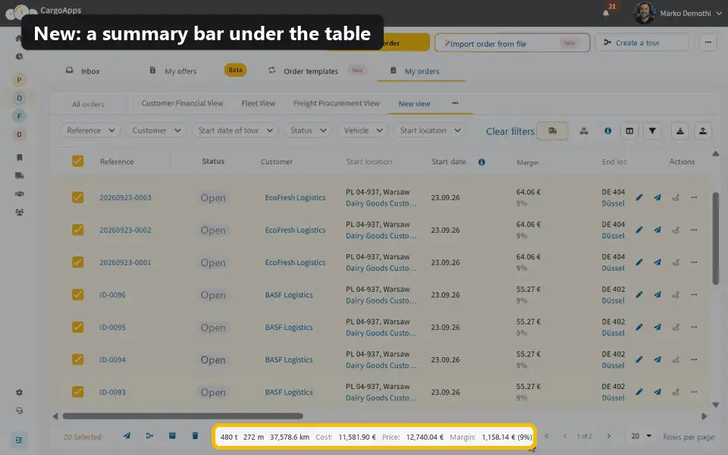Select the Fleet View tab
This screenshot has height=455, width=728.
pyautogui.click(x=258, y=103)
